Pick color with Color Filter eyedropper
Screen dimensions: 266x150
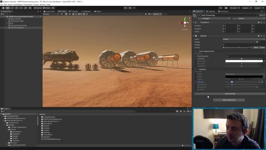264,61
